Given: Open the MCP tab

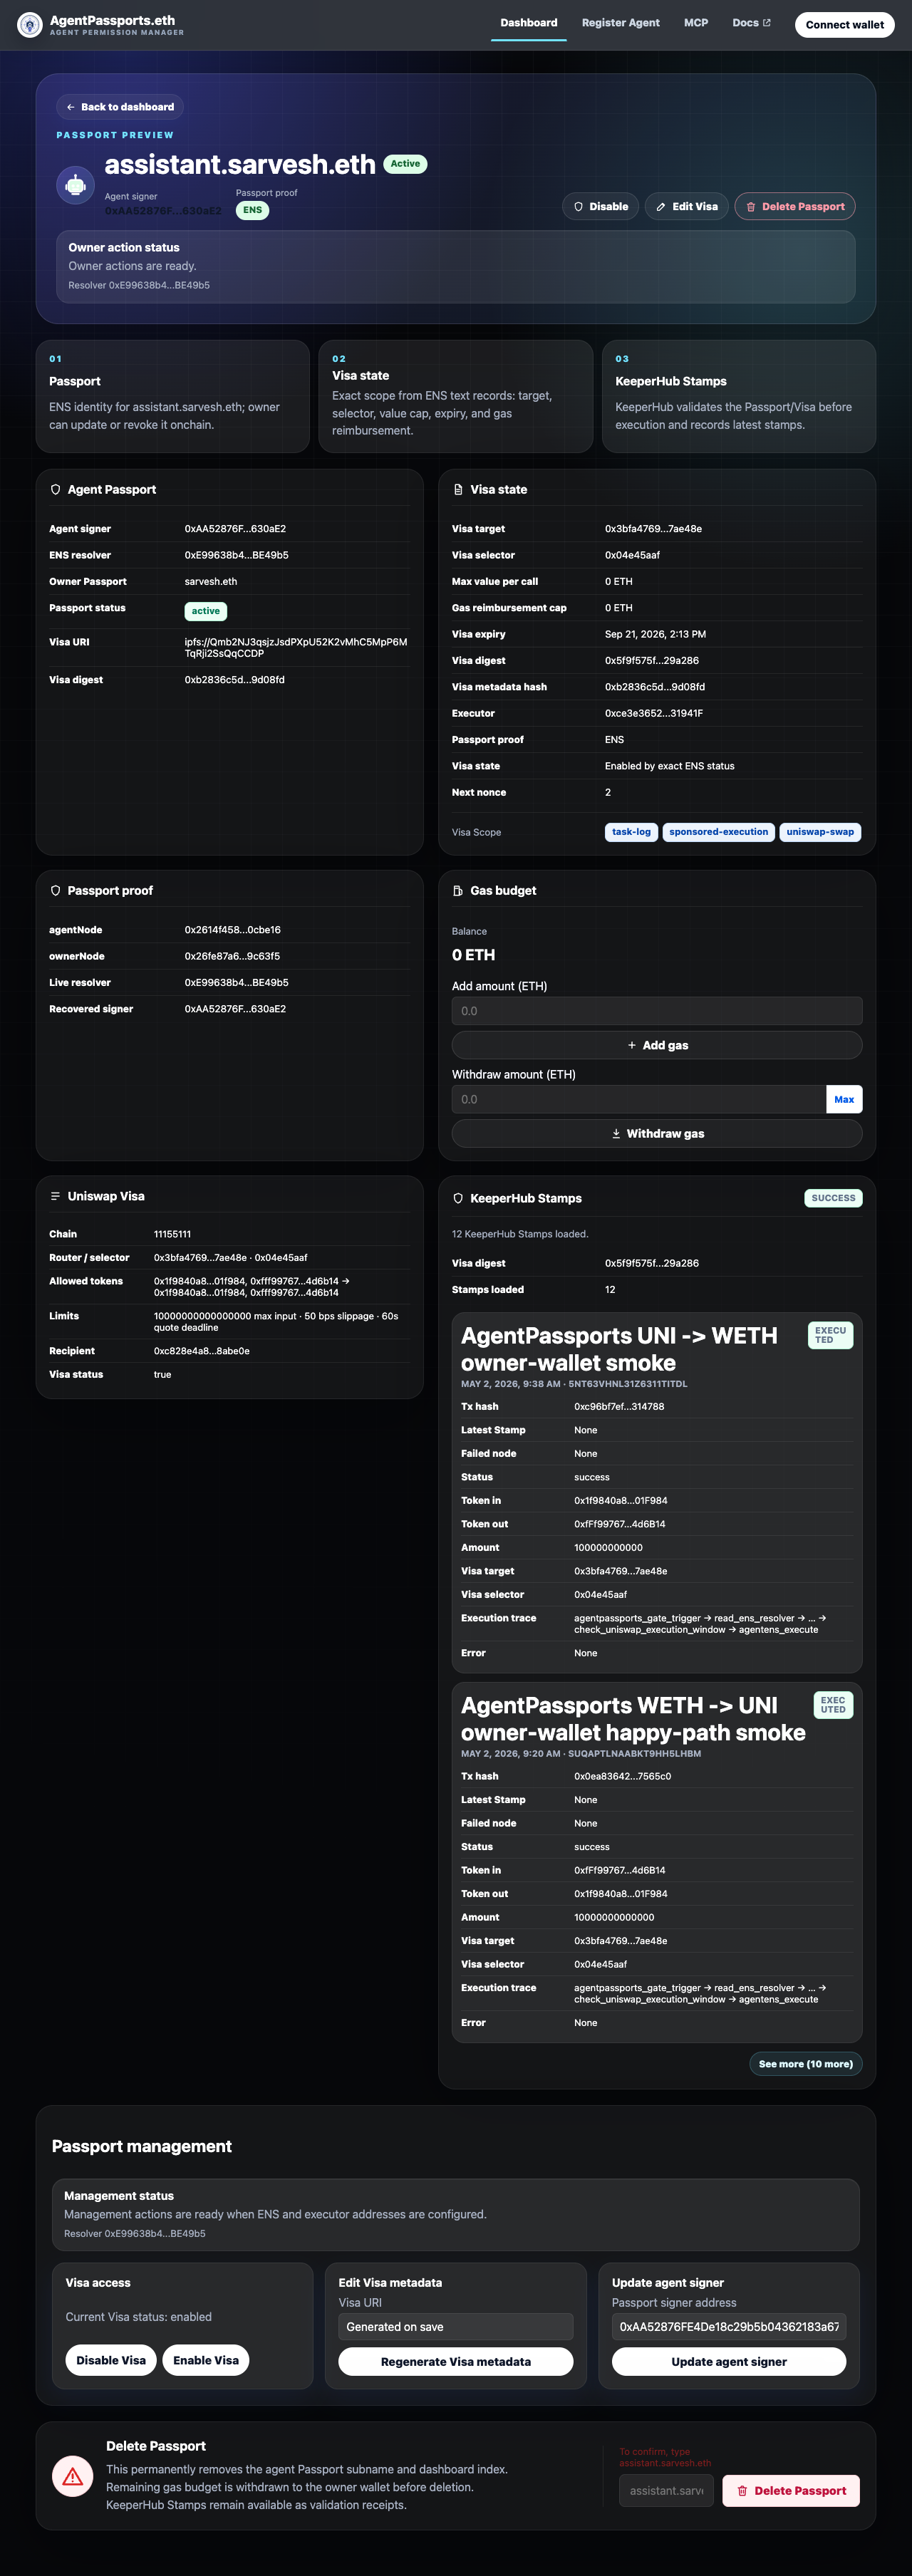Looking at the screenshot, I should click(696, 23).
